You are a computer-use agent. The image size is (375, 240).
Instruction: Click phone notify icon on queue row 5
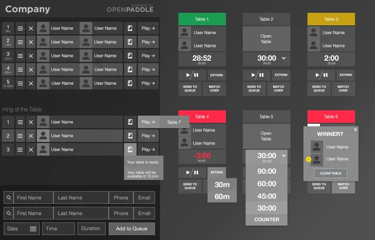pyautogui.click(x=130, y=83)
